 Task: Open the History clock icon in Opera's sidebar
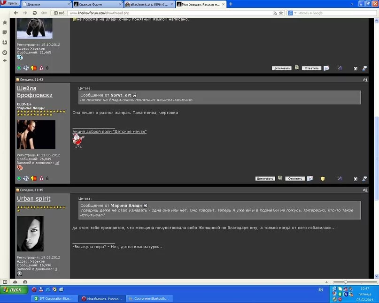[x=5, y=52]
